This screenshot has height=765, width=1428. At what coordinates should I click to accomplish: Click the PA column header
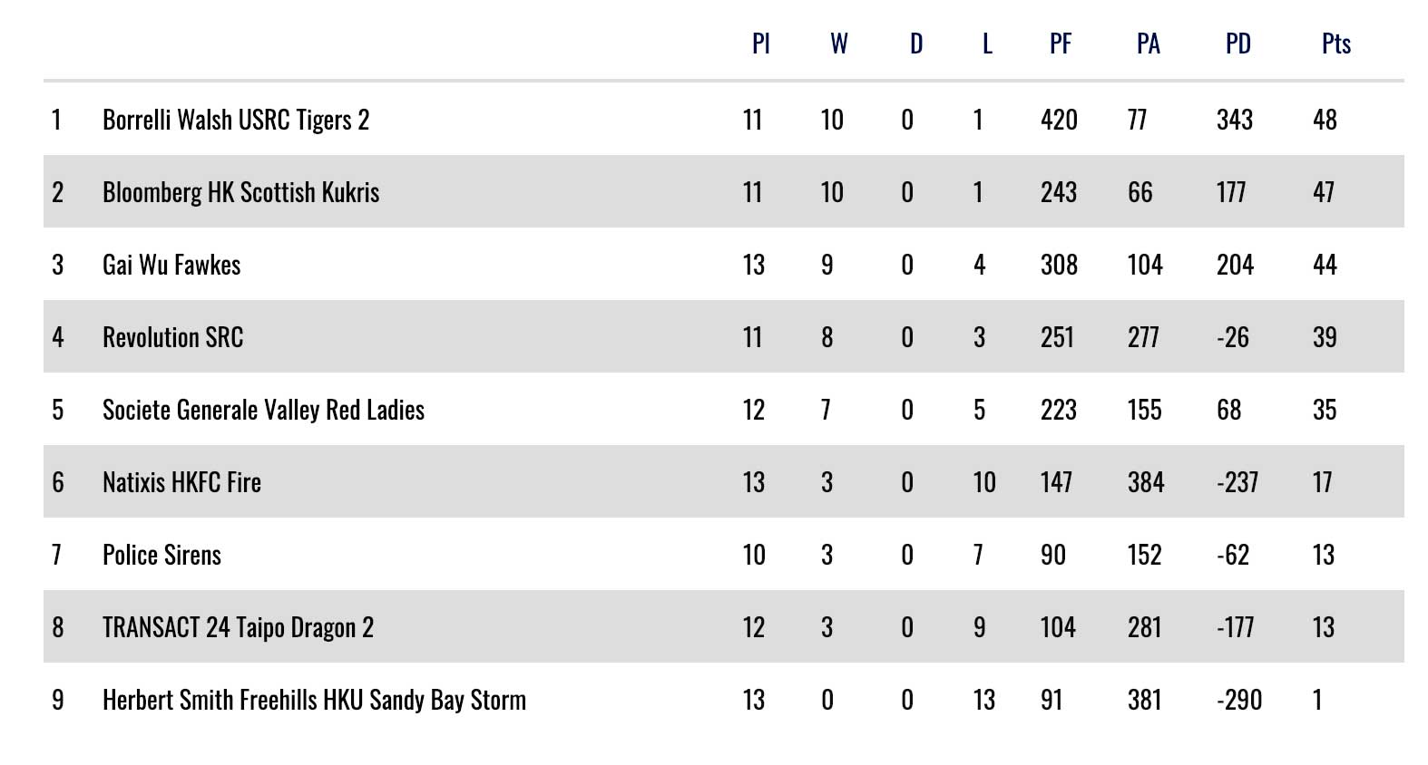(x=1149, y=44)
